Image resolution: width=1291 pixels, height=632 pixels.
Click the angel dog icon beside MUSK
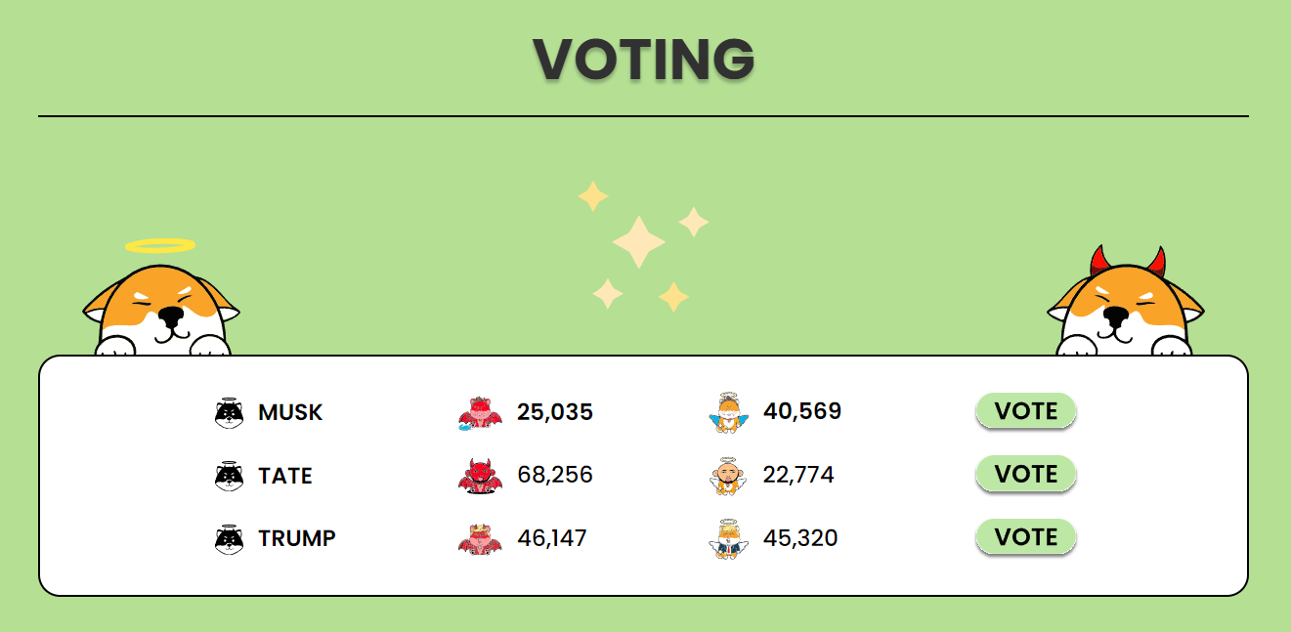pos(229,412)
